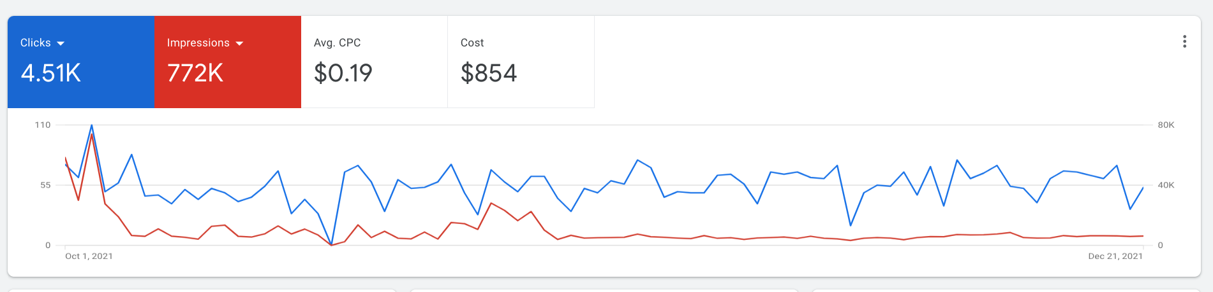Click the 80K label on the right axis
The width and height of the screenshot is (1213, 292).
1166,125
